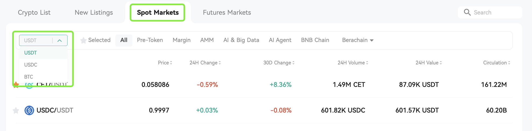Viewport: 532px width, 131px height.
Task: Sort by 24H Volume column
Action: [x=353, y=63]
